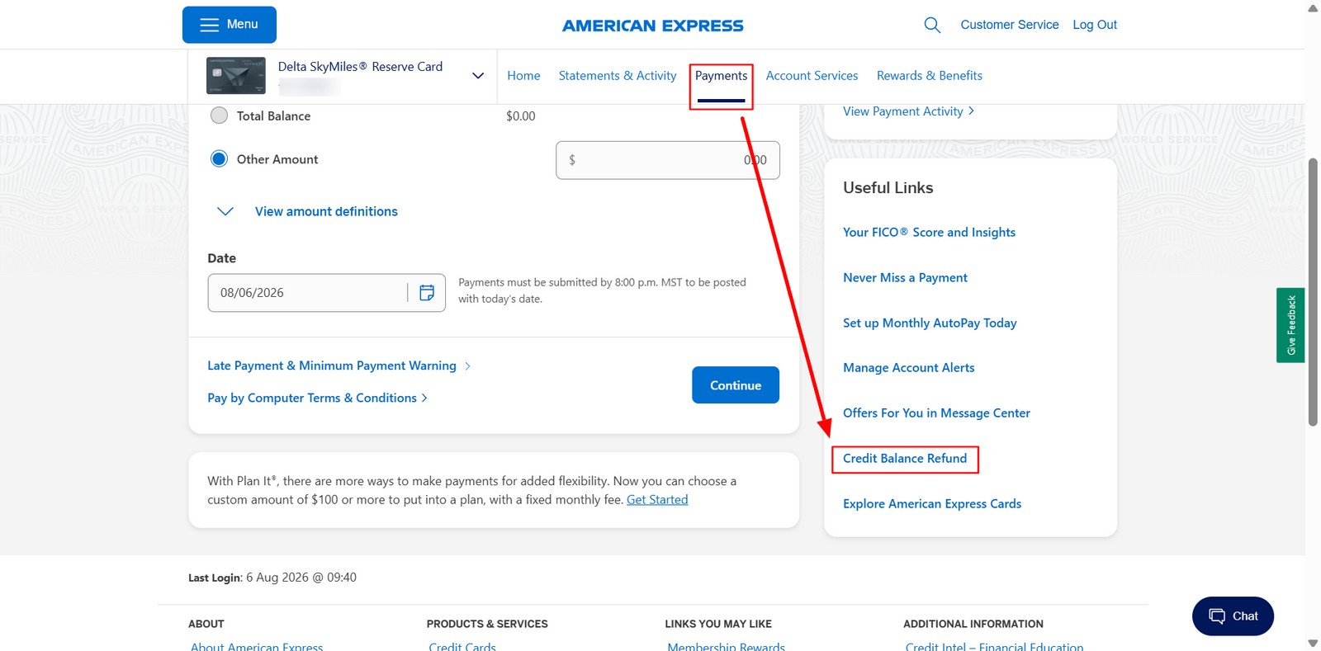Click the Continue button
The image size is (1321, 651).
(x=736, y=385)
